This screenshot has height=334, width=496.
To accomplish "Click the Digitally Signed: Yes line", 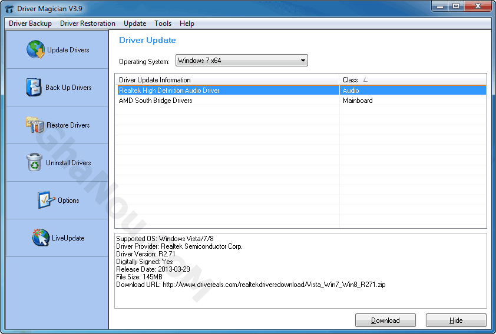I will pyautogui.click(x=144, y=262).
